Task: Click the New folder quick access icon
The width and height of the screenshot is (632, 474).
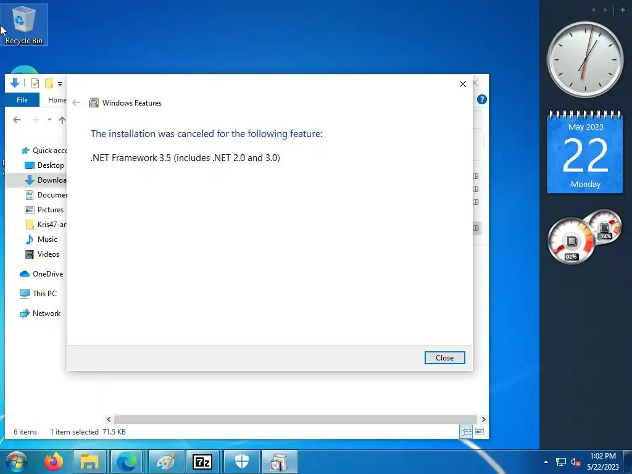Action: point(49,83)
